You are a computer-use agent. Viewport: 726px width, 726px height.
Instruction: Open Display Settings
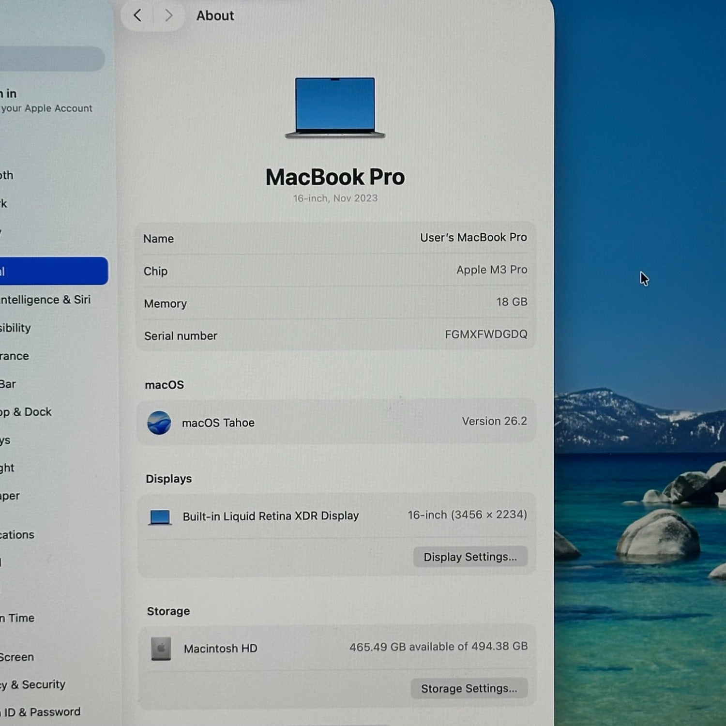[470, 557]
